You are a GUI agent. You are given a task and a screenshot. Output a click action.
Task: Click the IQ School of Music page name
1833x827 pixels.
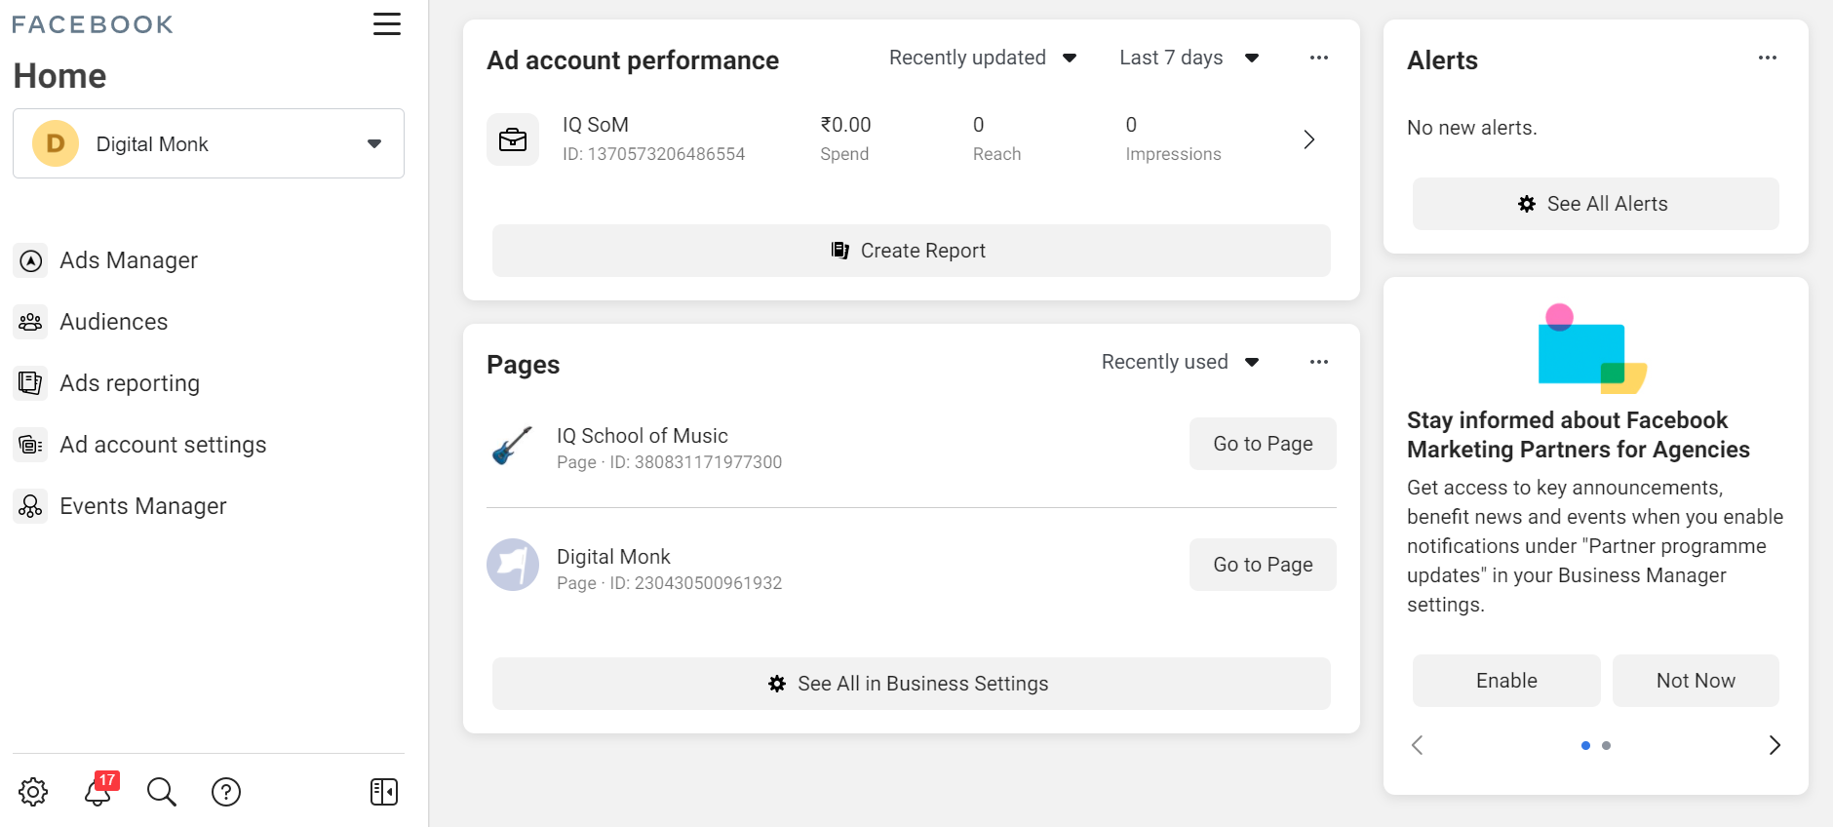click(643, 436)
